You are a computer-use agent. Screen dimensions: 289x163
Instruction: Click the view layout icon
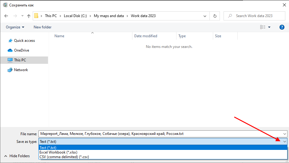click(263, 27)
